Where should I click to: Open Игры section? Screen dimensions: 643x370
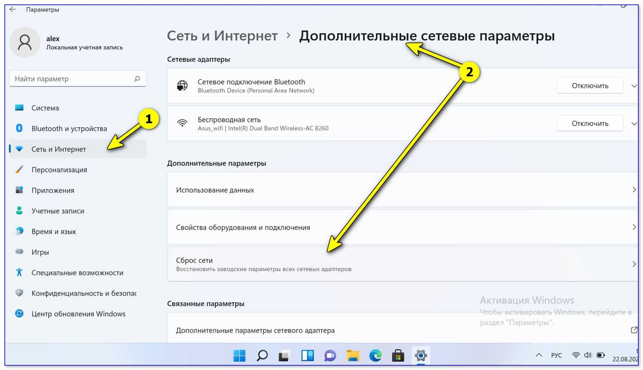(x=78, y=252)
